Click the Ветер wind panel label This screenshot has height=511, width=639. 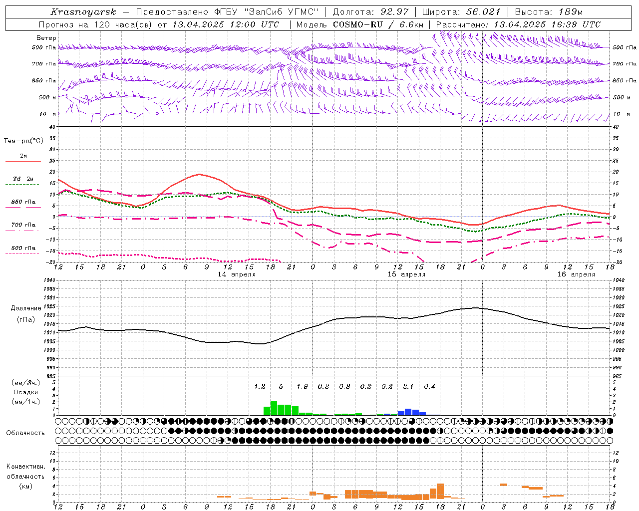(46, 38)
